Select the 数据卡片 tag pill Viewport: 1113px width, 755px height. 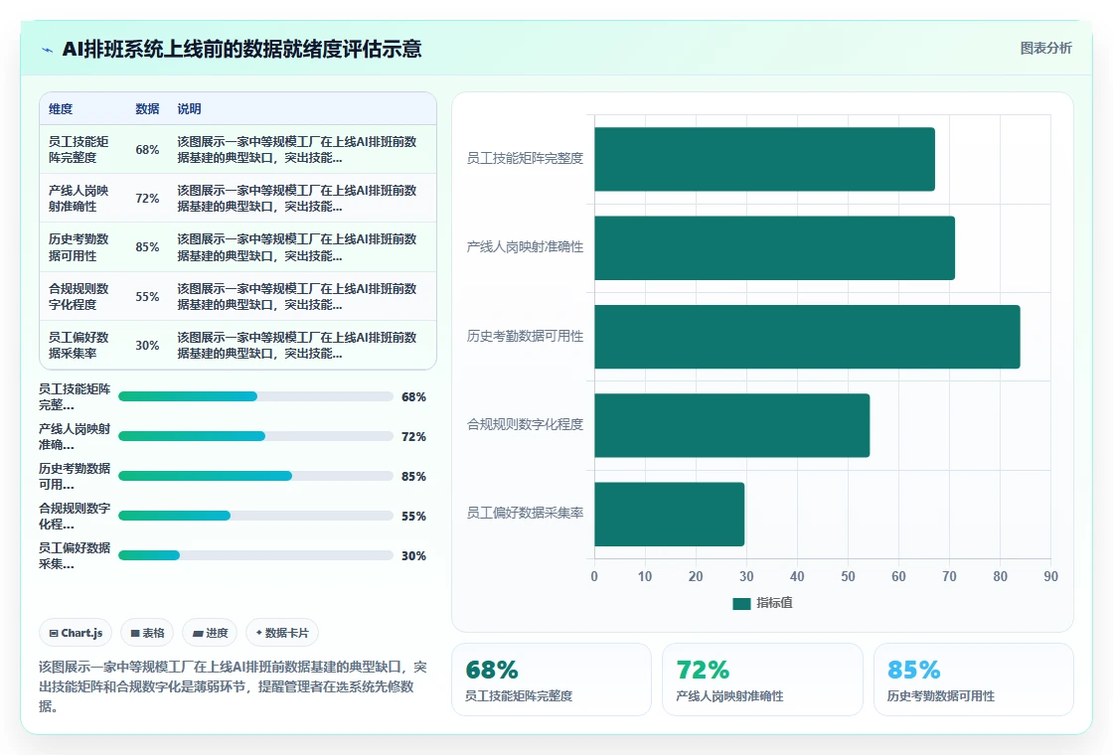pyautogui.click(x=282, y=633)
